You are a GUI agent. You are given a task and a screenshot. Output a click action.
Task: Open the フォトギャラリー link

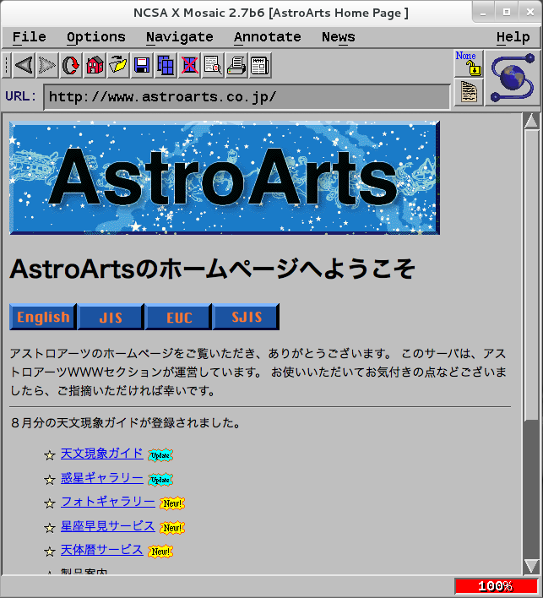click(107, 502)
